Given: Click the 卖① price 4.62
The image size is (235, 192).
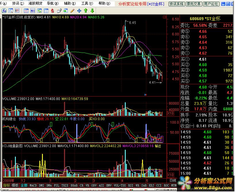Looking at the screenshot, I should point(203,53).
